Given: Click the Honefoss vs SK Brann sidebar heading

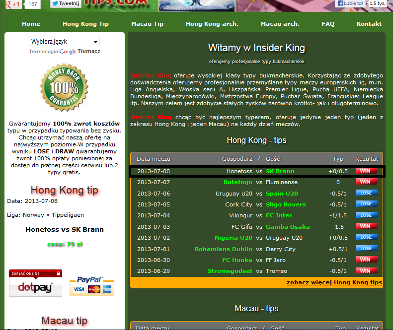Looking at the screenshot, I should coord(65,230).
